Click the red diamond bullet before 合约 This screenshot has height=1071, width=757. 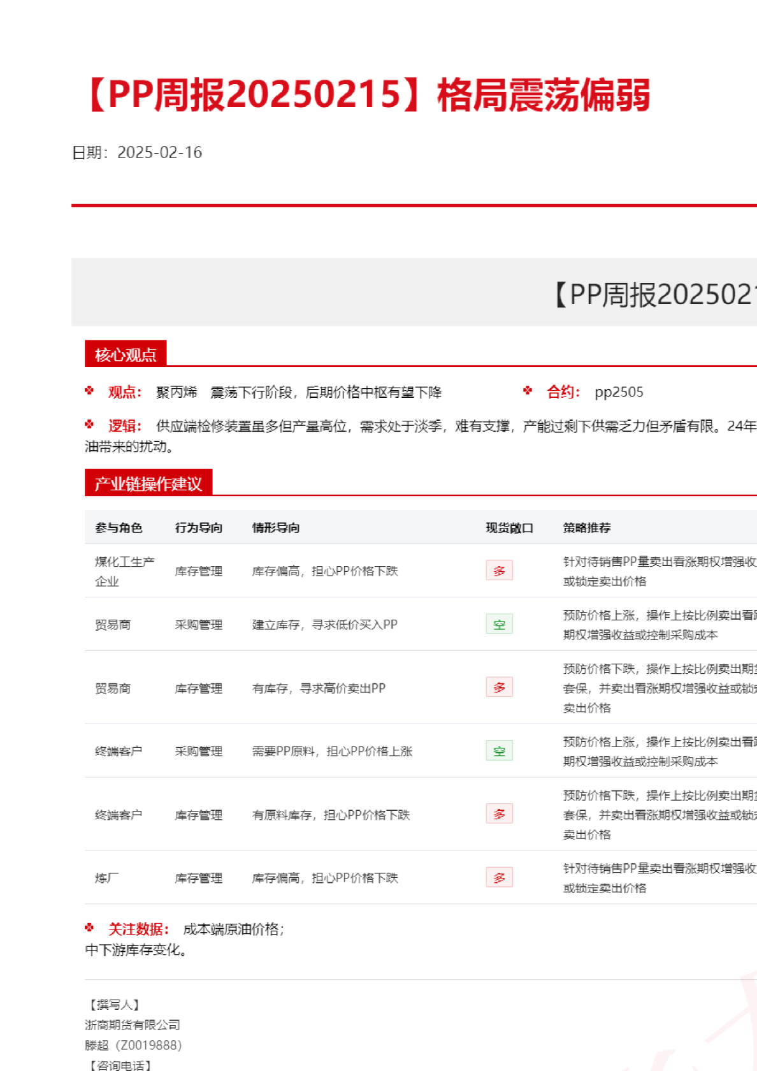(528, 391)
